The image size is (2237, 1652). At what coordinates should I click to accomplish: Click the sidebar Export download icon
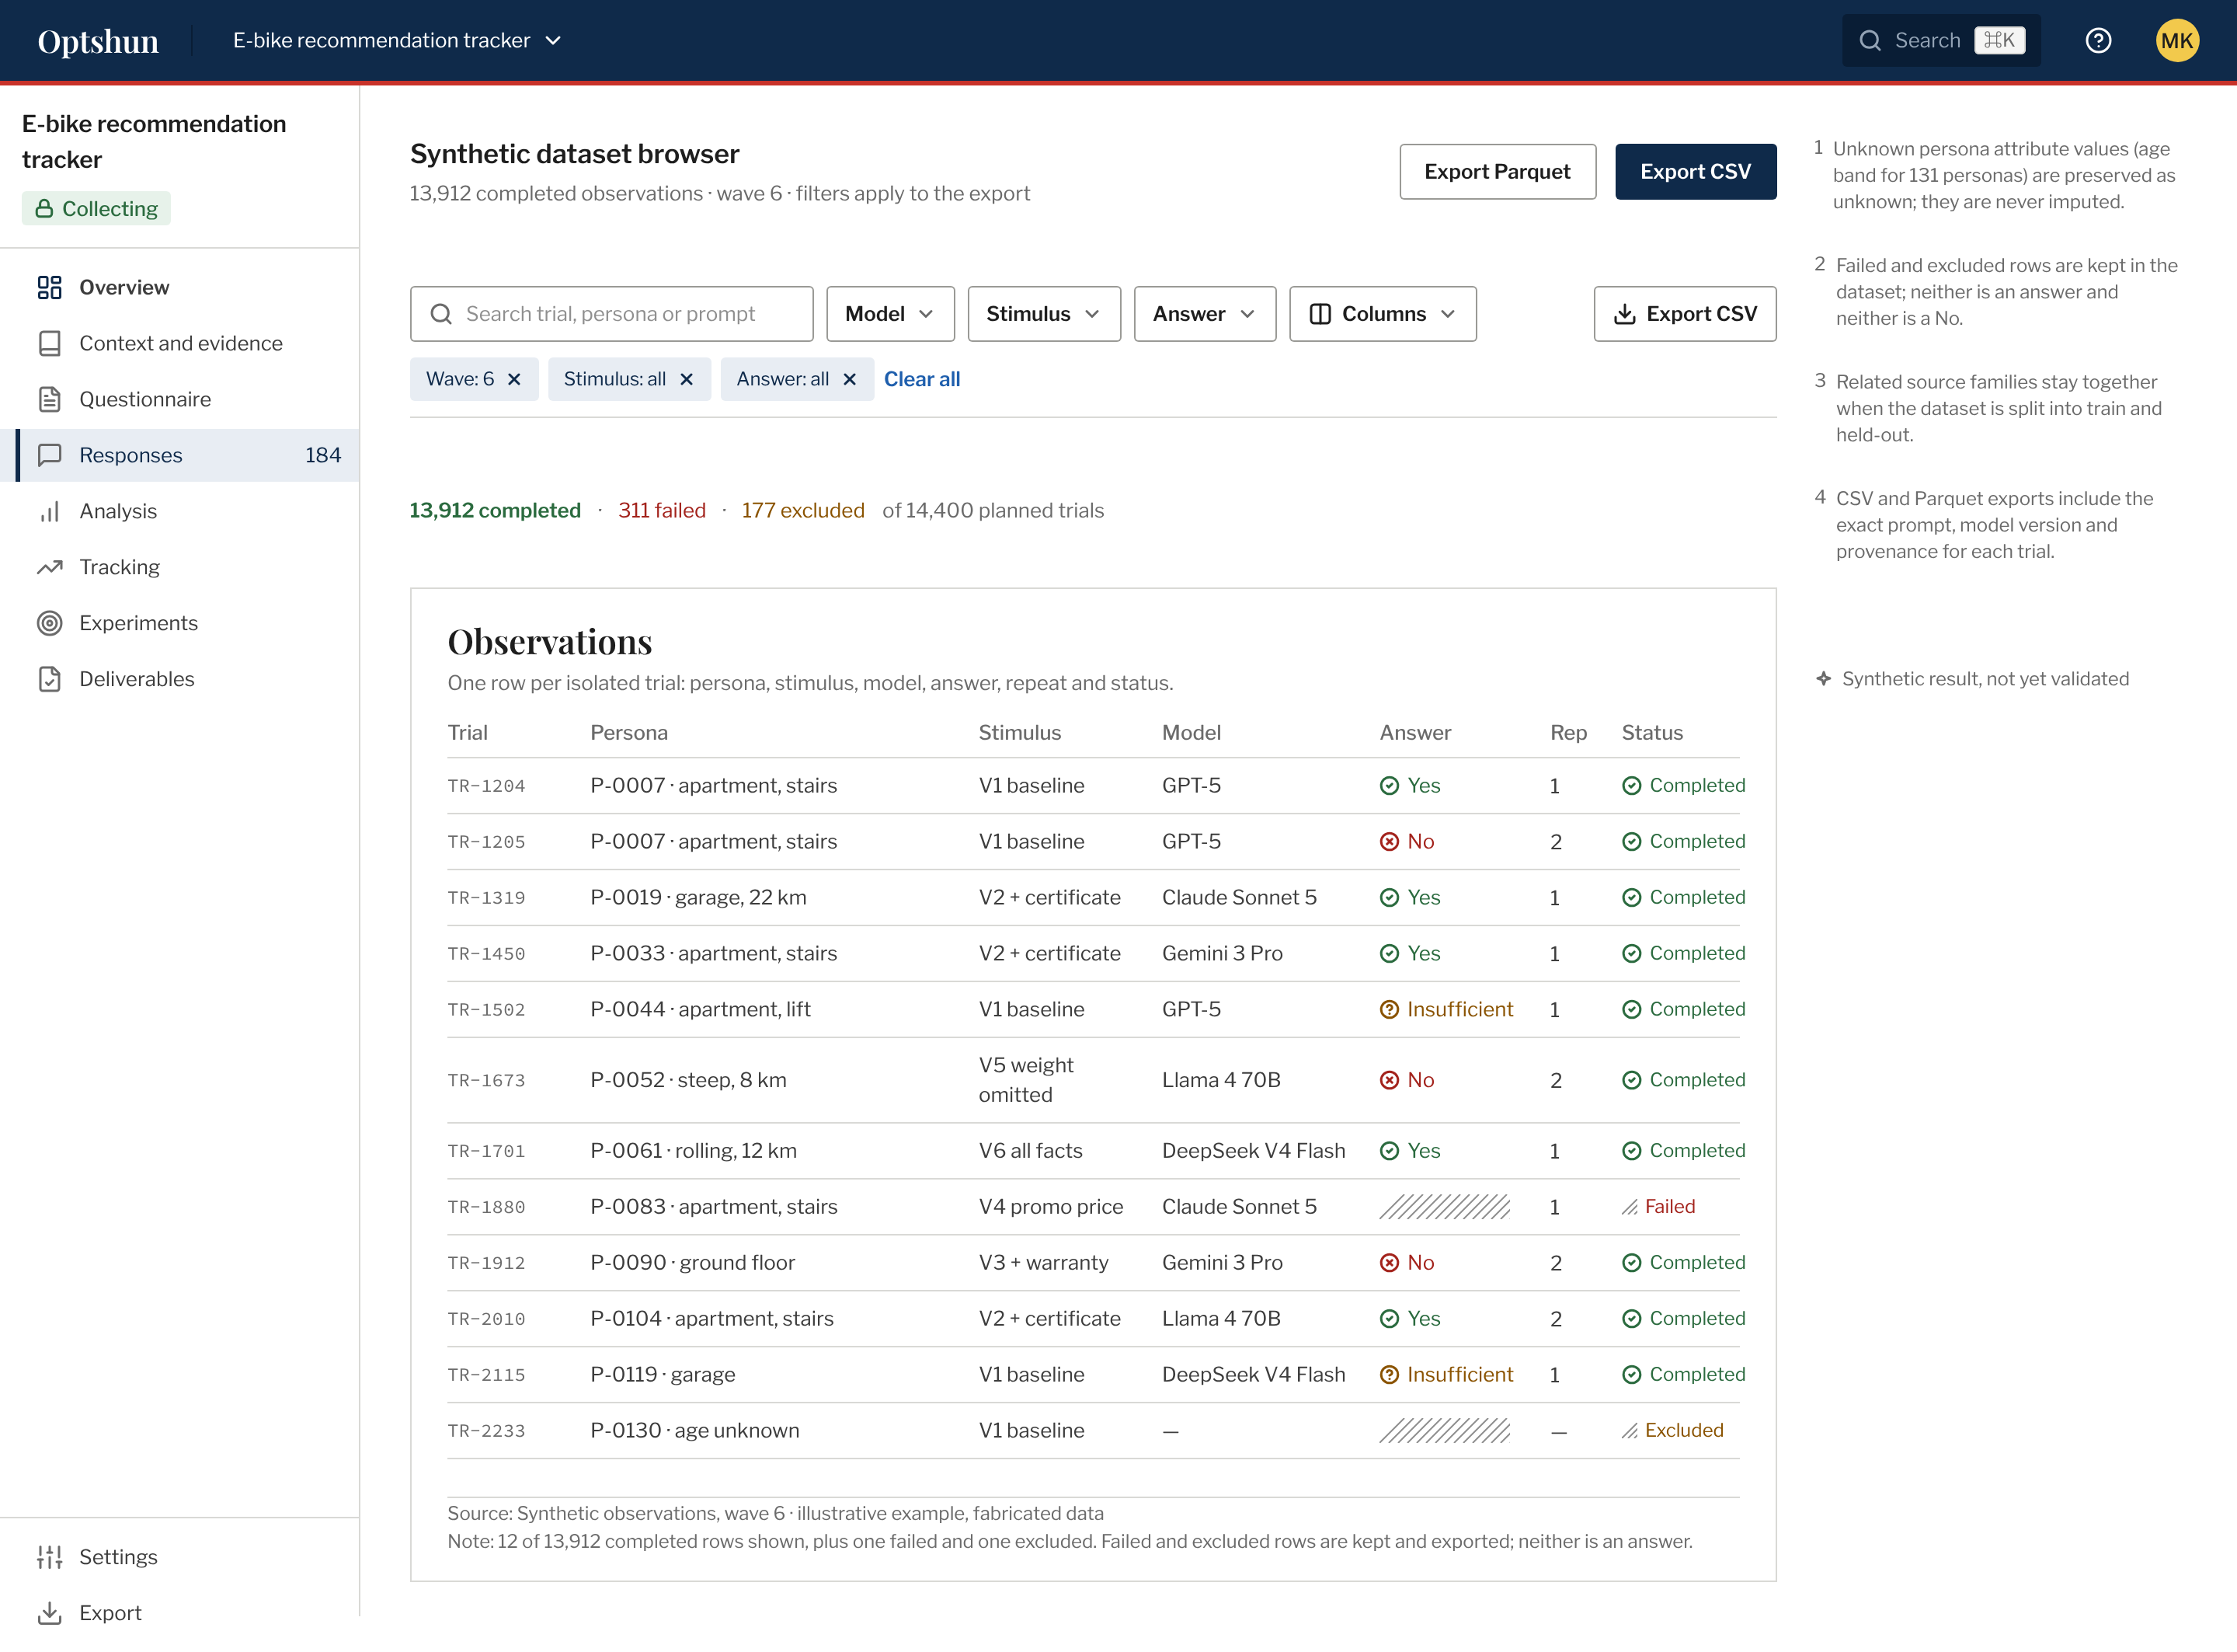pyautogui.click(x=50, y=1614)
